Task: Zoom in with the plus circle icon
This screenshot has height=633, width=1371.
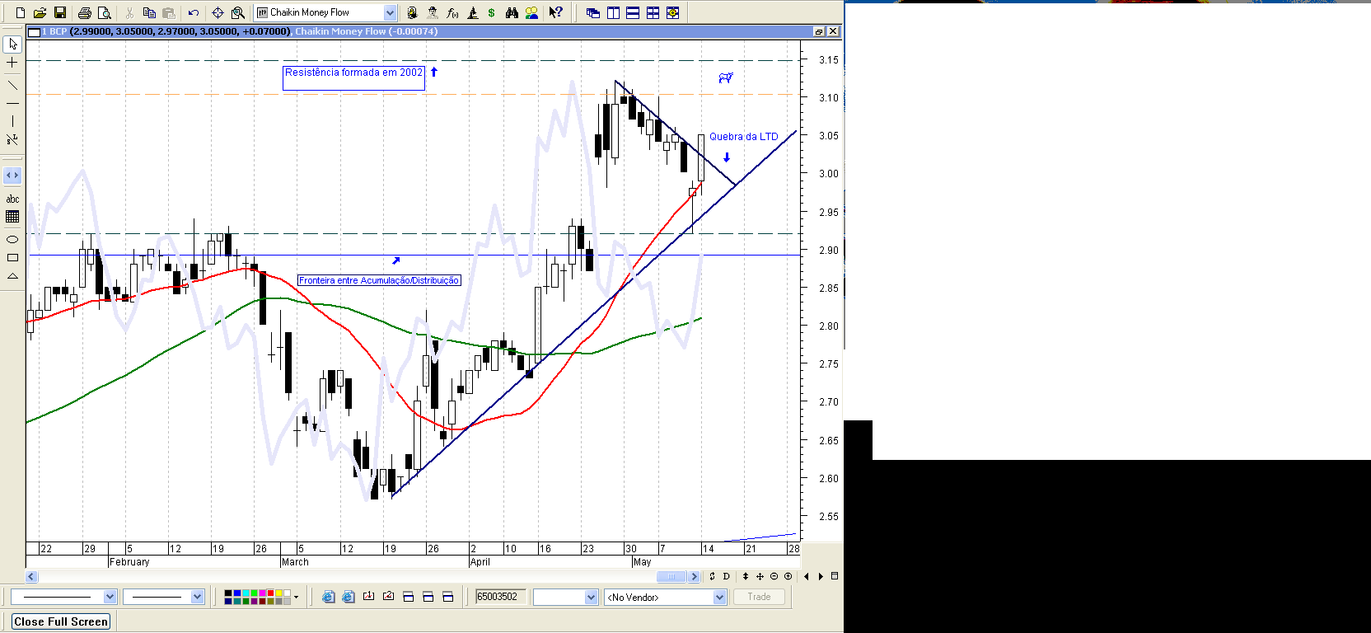Action: click(788, 577)
